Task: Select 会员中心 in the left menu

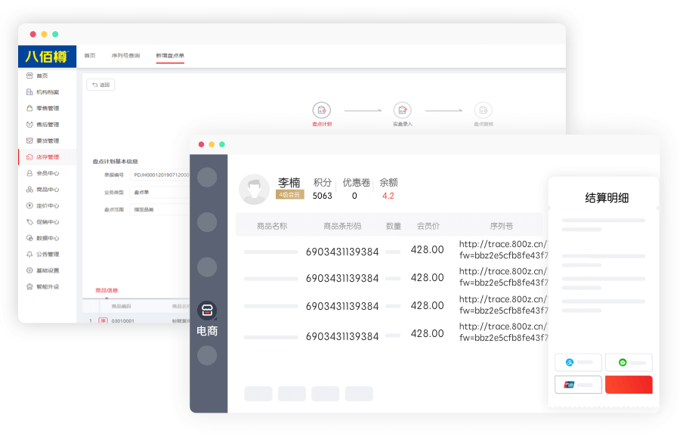Action: point(47,173)
